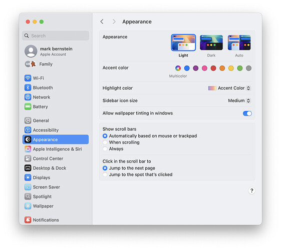Go forward with the right chevron
281x250 pixels.
tap(114, 21)
